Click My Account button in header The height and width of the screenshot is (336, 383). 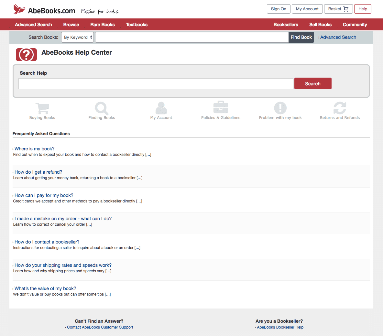pyautogui.click(x=307, y=9)
